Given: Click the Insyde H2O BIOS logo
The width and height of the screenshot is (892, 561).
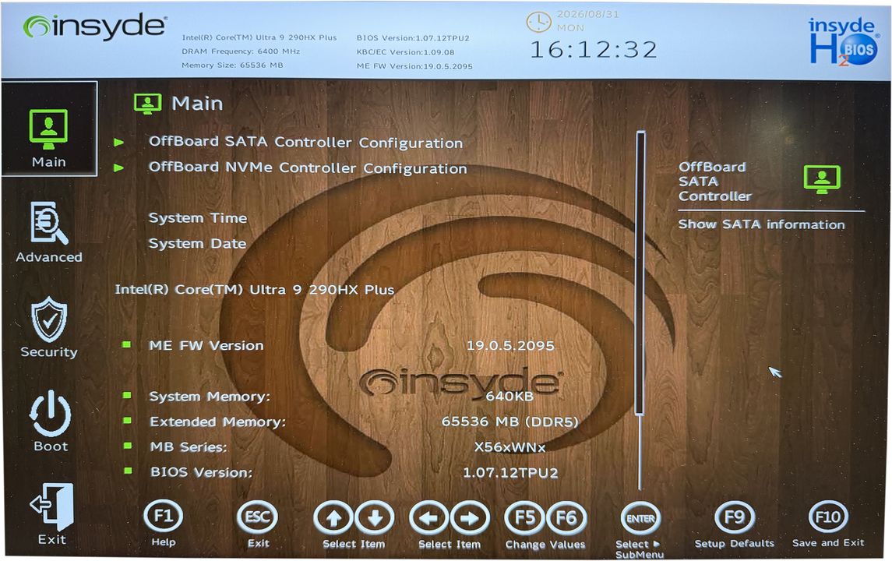Looking at the screenshot, I should pyautogui.click(x=844, y=41).
